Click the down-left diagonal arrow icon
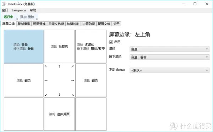 click(x=46, y=95)
